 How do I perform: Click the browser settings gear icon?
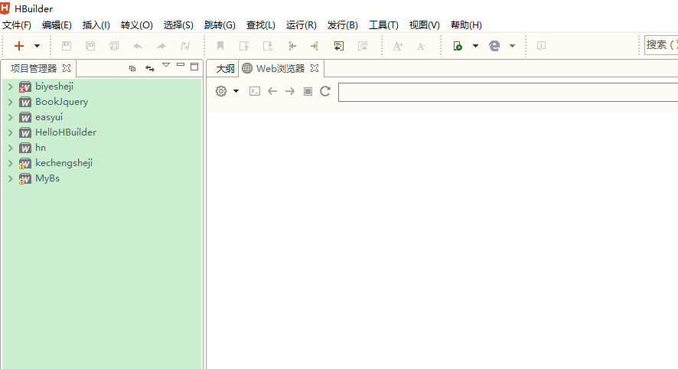[x=221, y=91]
